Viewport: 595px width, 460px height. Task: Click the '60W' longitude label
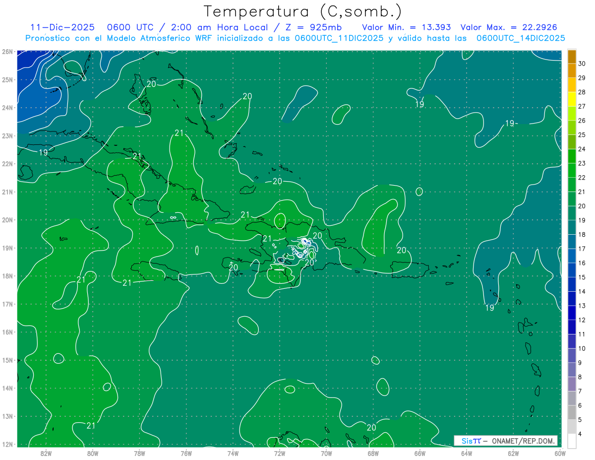click(x=560, y=453)
